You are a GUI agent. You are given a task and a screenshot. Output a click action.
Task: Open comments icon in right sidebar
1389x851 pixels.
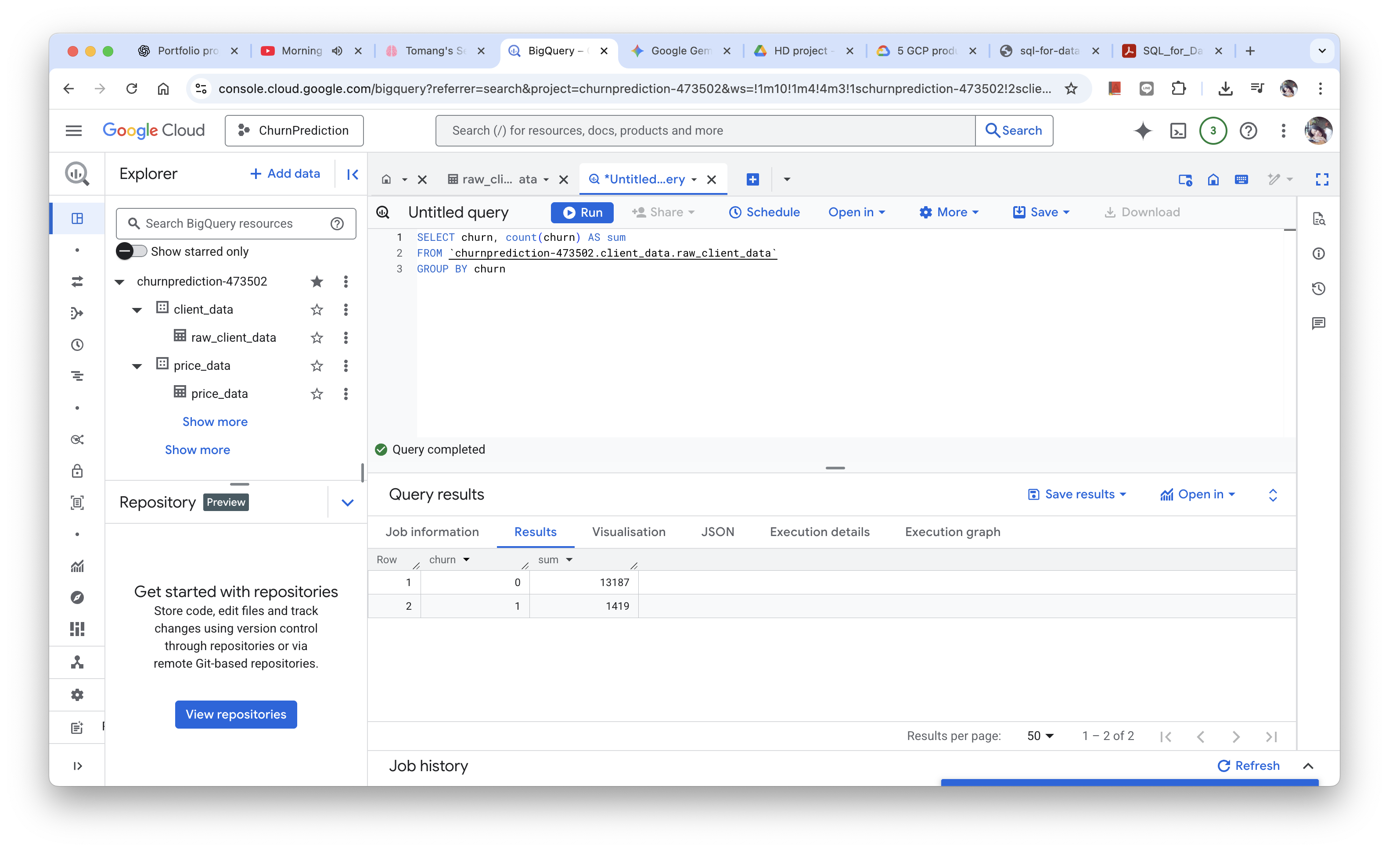click(1318, 323)
